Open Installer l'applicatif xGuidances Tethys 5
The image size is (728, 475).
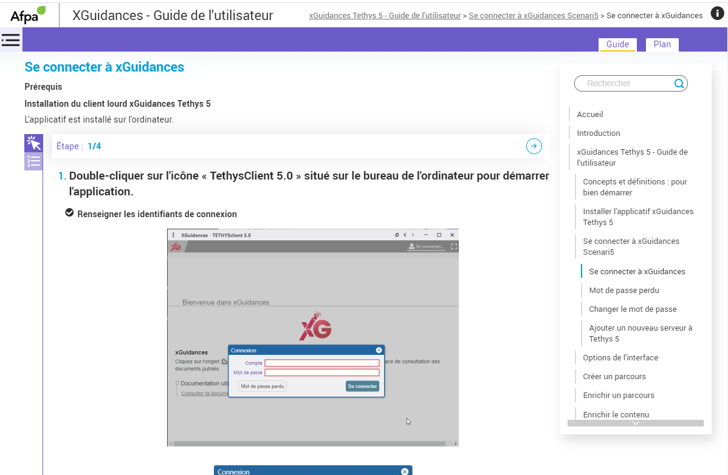pos(638,217)
